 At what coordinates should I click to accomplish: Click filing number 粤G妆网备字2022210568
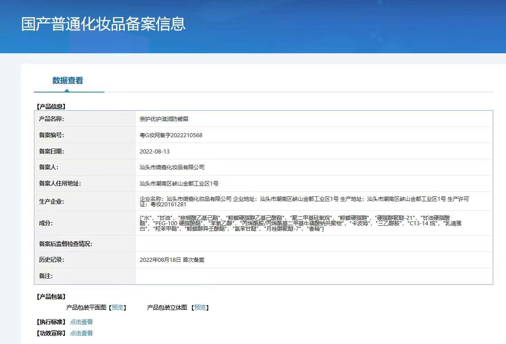171,135
